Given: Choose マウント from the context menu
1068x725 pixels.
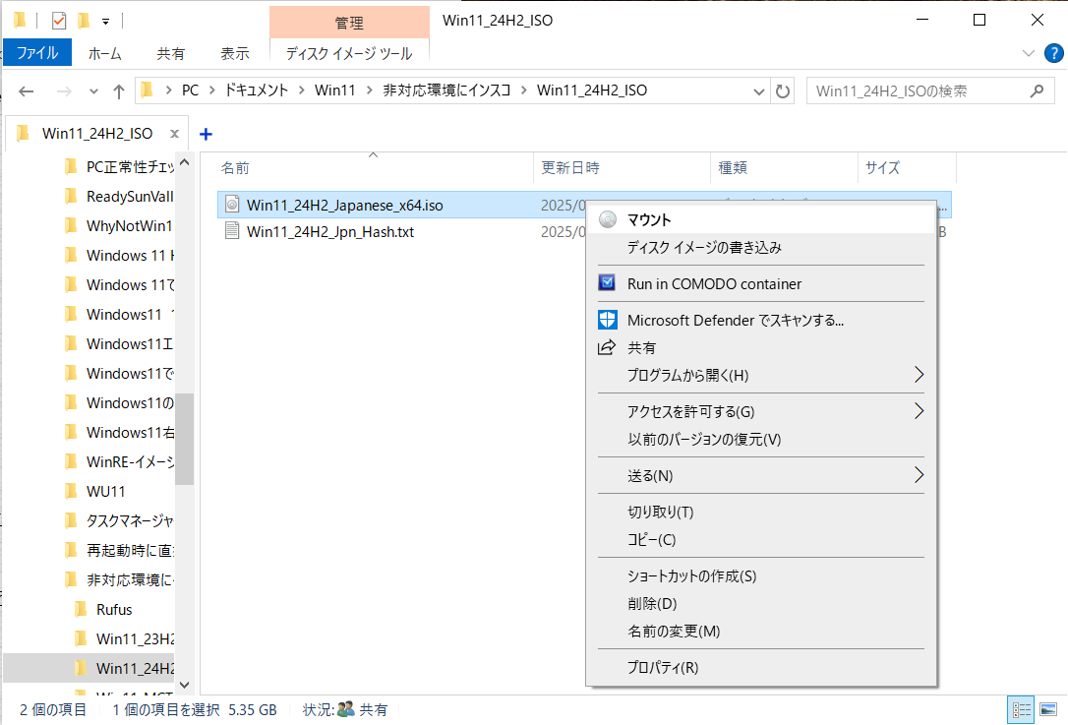Looking at the screenshot, I should click(761, 219).
